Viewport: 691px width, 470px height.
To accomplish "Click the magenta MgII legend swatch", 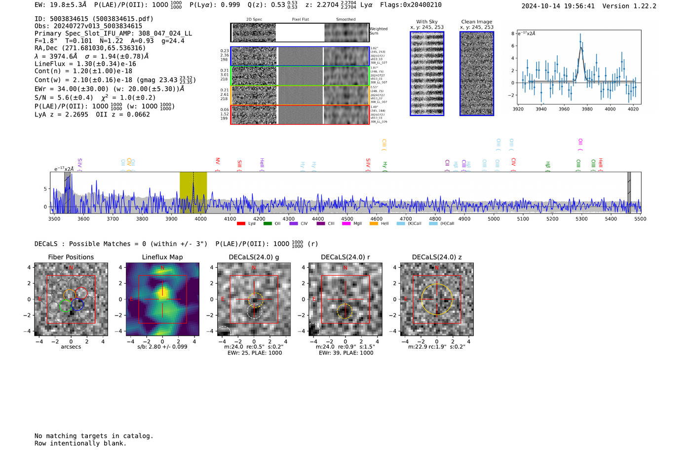I will (346, 224).
